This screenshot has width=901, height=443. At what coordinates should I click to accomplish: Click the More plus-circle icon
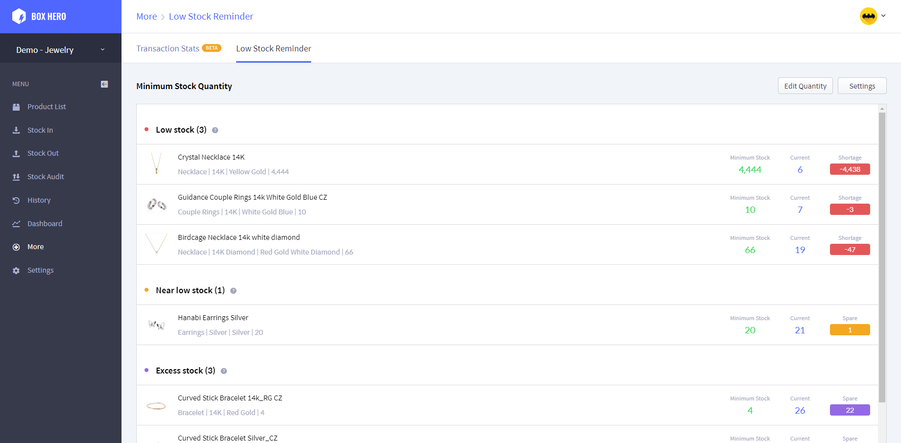pos(16,247)
